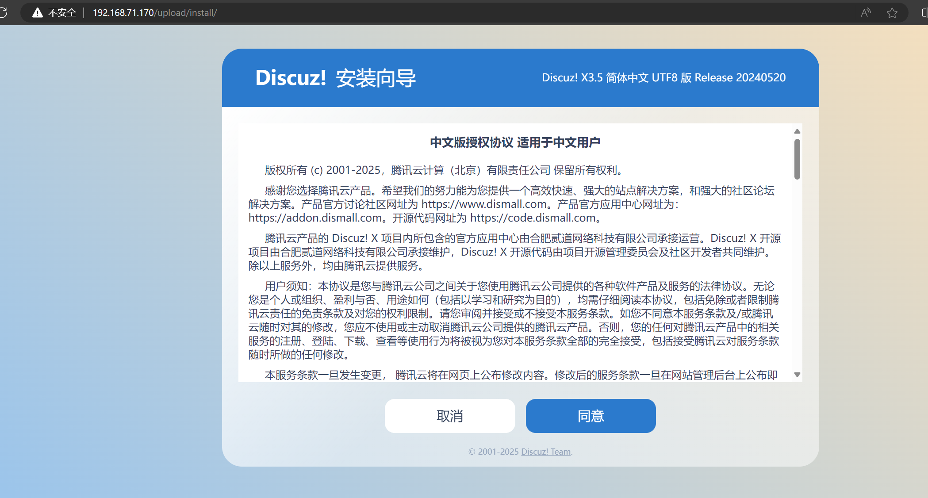This screenshot has height=498, width=928.
Task: Click the 取消 cancel button
Action: (450, 416)
